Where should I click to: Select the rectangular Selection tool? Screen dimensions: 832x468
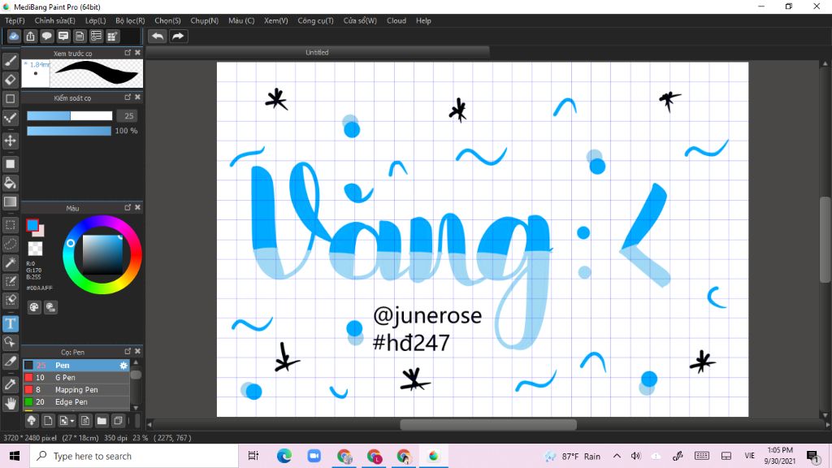pyautogui.click(x=10, y=225)
